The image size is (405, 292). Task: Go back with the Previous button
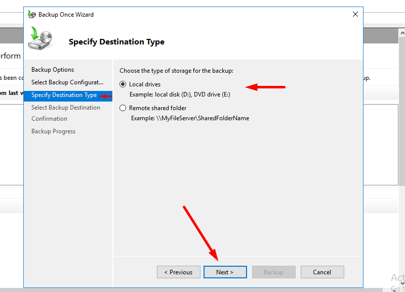tap(178, 272)
